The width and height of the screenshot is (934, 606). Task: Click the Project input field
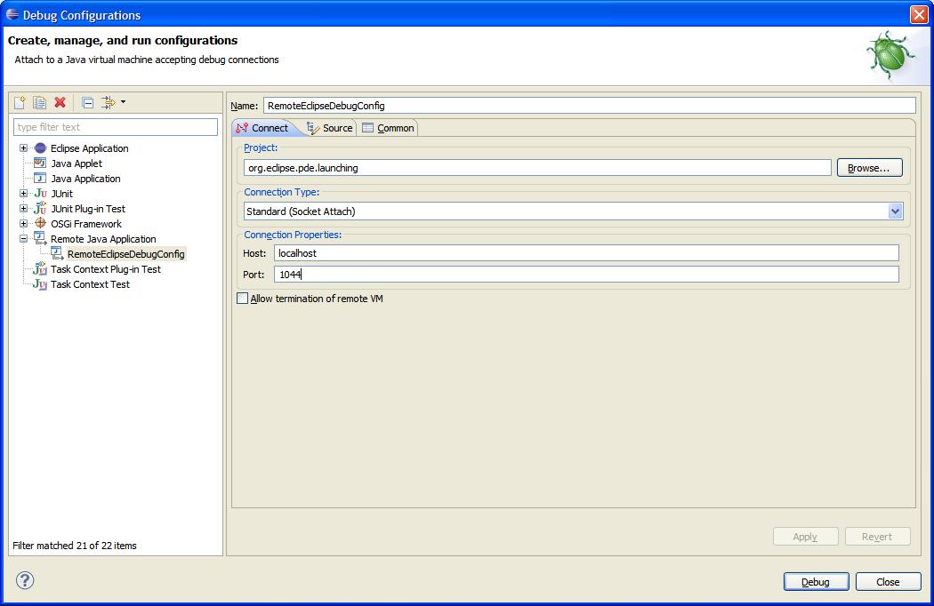click(537, 168)
